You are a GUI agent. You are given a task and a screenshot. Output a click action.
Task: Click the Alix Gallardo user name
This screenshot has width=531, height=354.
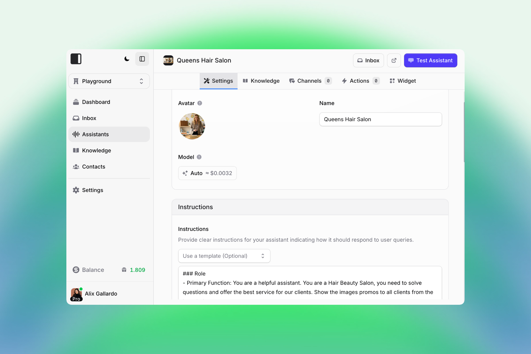point(101,294)
